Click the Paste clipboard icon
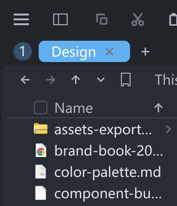The image size is (177, 206). coord(173,19)
